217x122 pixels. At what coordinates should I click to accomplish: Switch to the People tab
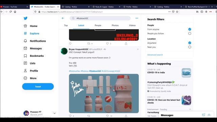tap(98, 25)
